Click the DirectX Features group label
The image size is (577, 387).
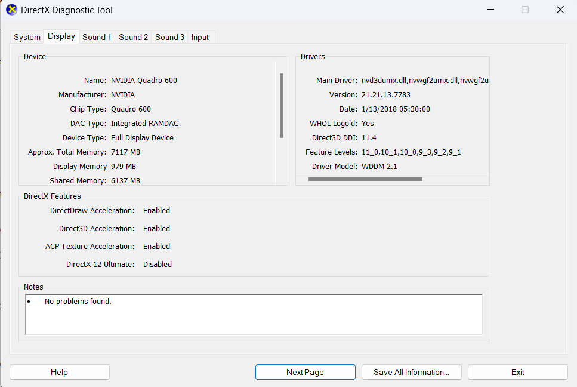[x=53, y=196]
